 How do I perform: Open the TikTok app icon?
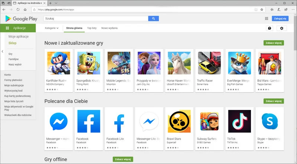pyautogui.click(x=239, y=121)
